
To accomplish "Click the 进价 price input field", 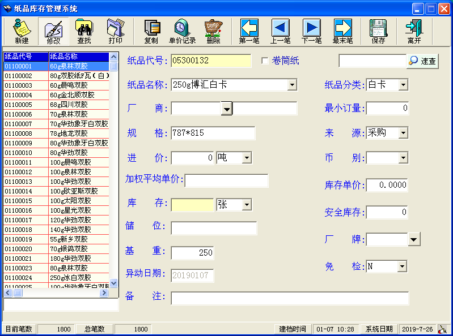I will click(192, 158).
